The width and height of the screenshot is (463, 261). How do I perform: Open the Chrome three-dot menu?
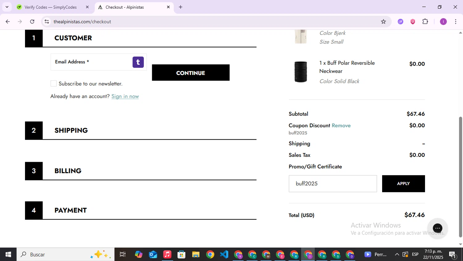click(456, 22)
